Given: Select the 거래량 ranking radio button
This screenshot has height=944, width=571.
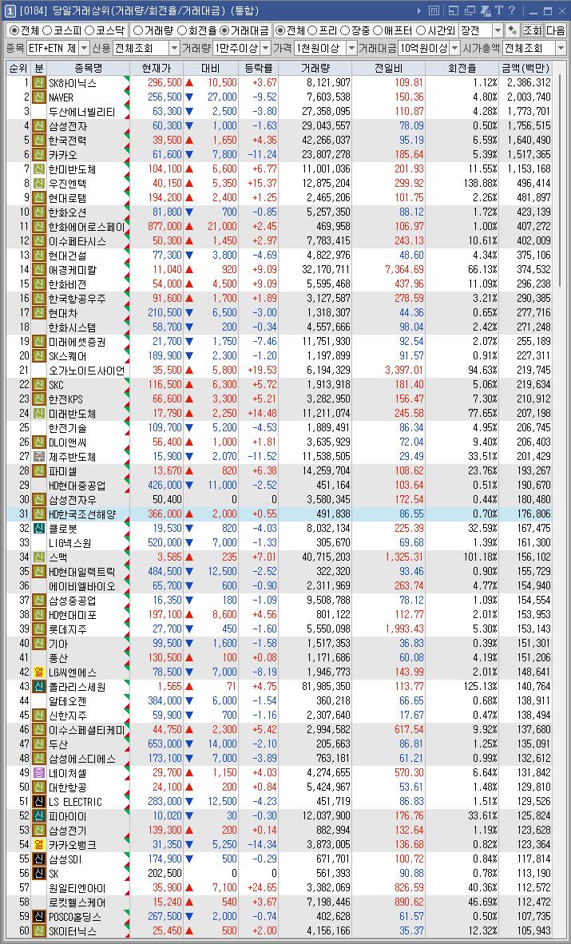Looking at the screenshot, I should (153, 30).
